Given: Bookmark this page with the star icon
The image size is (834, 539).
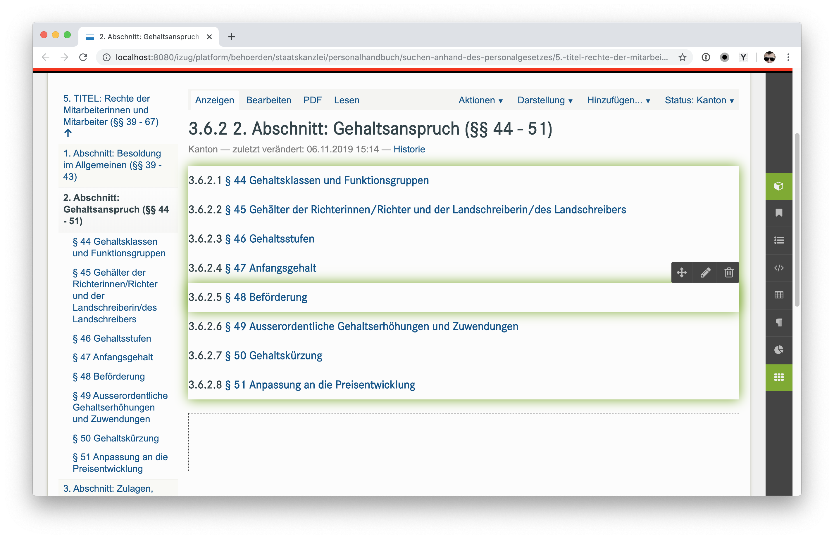Looking at the screenshot, I should pyautogui.click(x=682, y=57).
